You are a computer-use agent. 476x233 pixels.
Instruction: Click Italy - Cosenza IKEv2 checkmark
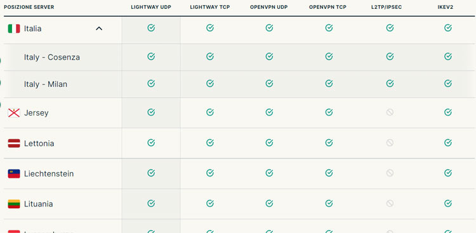(448, 57)
